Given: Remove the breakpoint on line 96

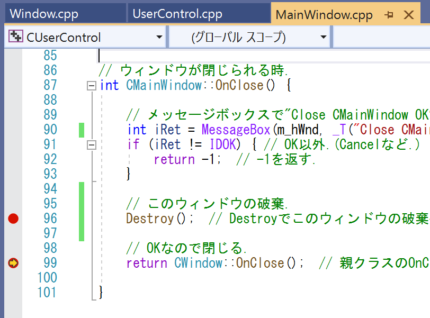Looking at the screenshot, I should coord(13,219).
